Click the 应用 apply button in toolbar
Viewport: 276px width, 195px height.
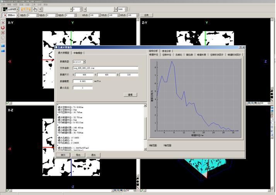(146, 15)
